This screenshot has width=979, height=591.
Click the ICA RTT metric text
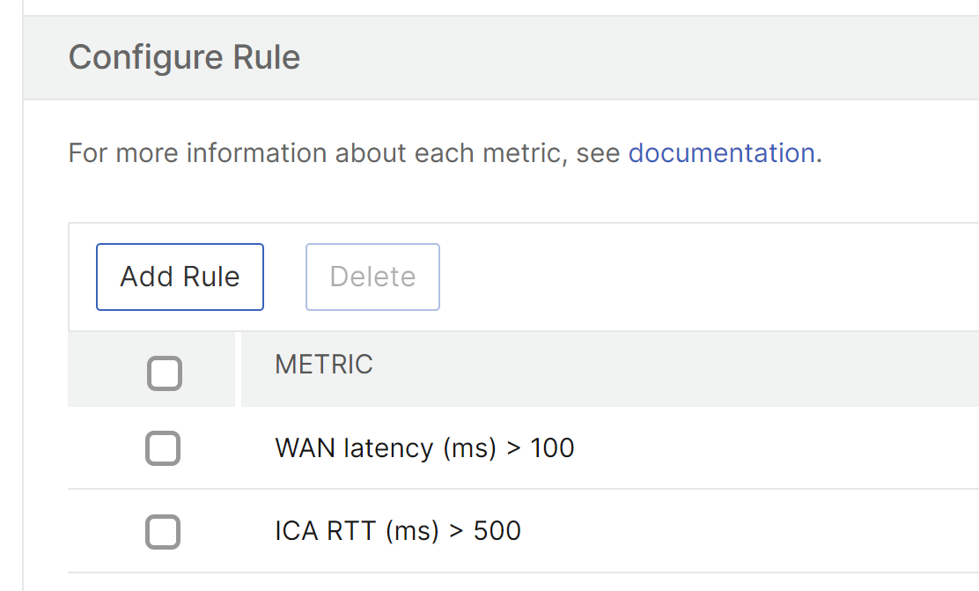[398, 531]
